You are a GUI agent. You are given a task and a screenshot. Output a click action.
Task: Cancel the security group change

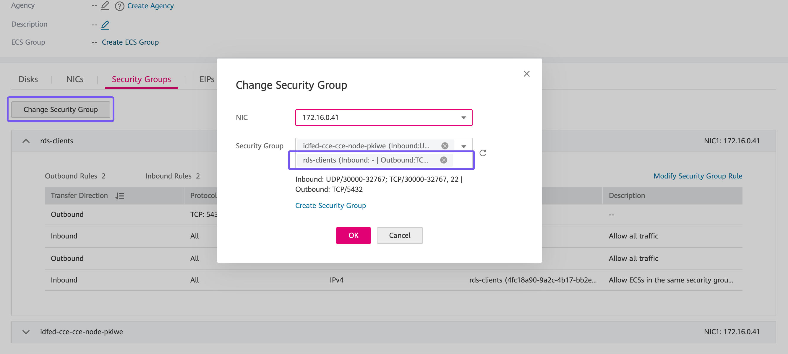400,236
